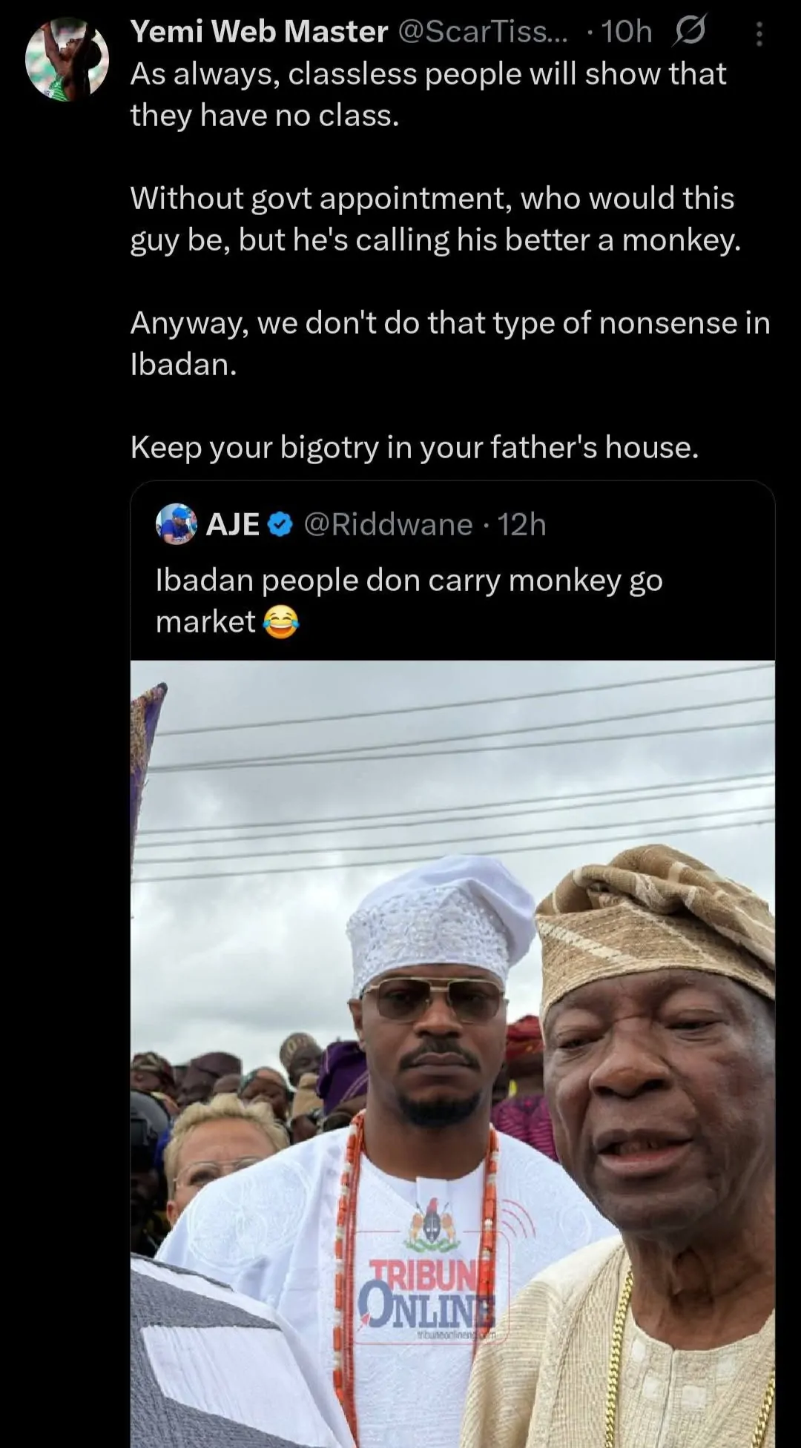Image resolution: width=801 pixels, height=1448 pixels.
Task: Click the 12h quoted tweet timestamp
Action: 522,525
